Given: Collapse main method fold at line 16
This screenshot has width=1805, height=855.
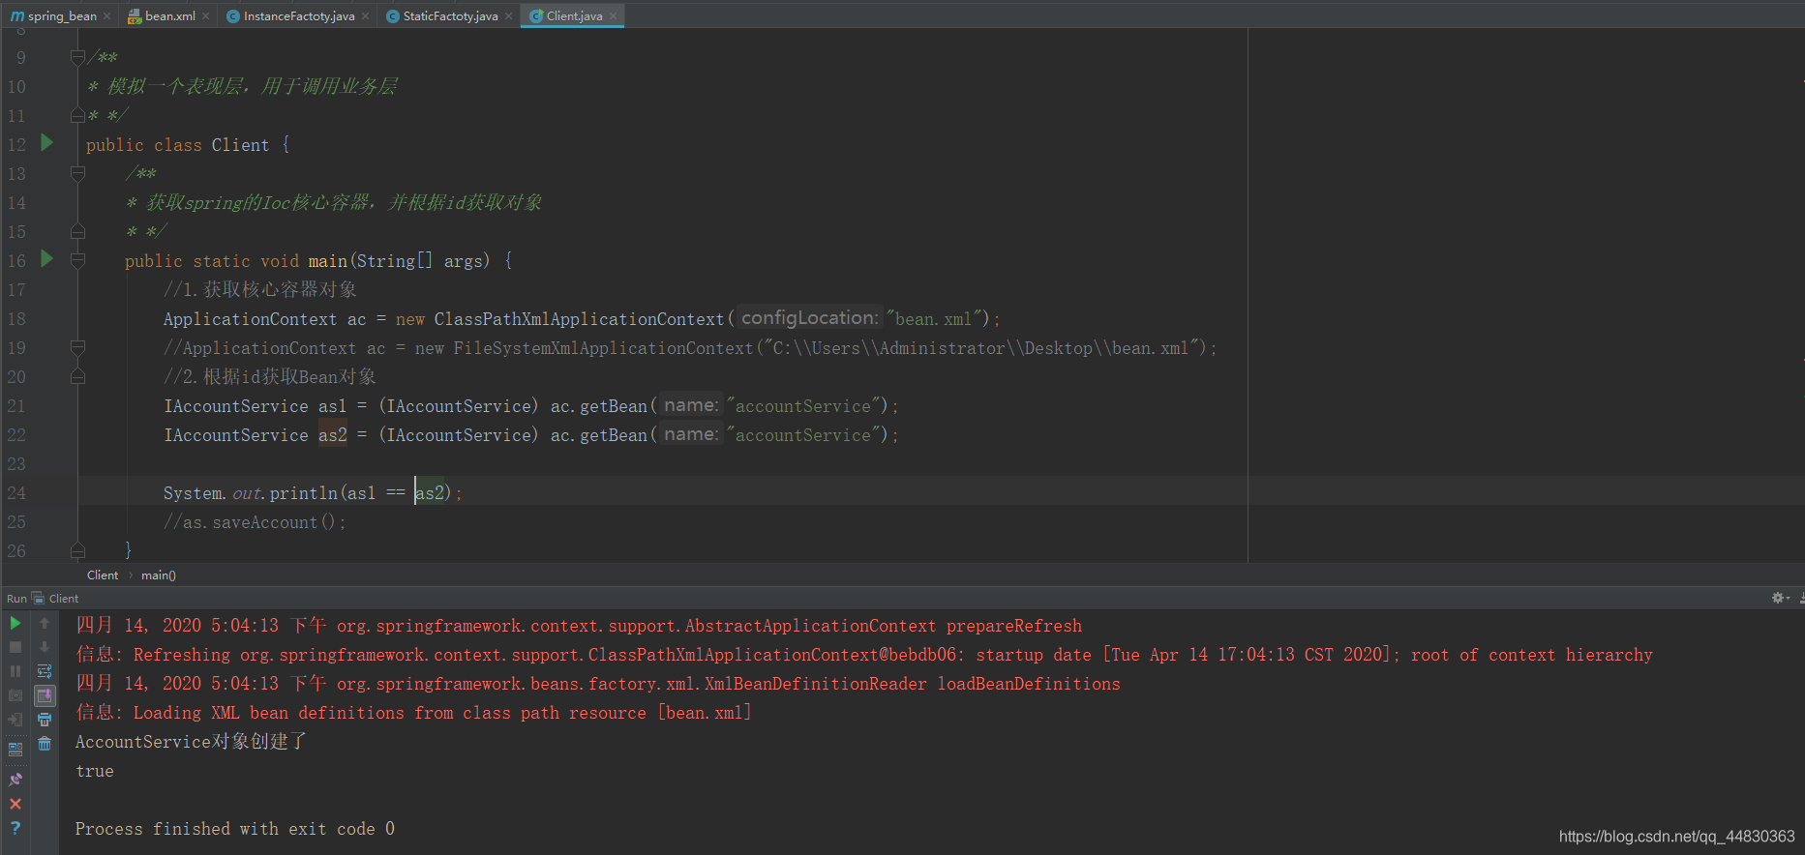Looking at the screenshot, I should pos(77,260).
